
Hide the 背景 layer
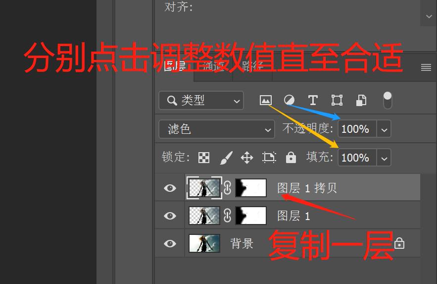point(170,243)
